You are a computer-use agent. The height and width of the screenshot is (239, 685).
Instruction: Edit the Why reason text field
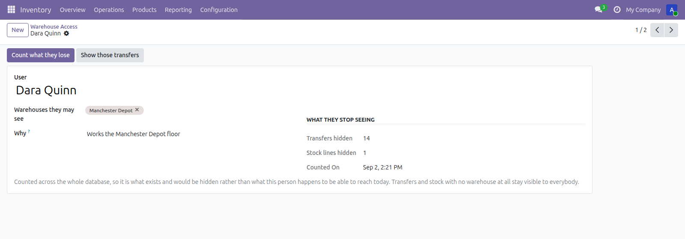[x=189, y=134]
